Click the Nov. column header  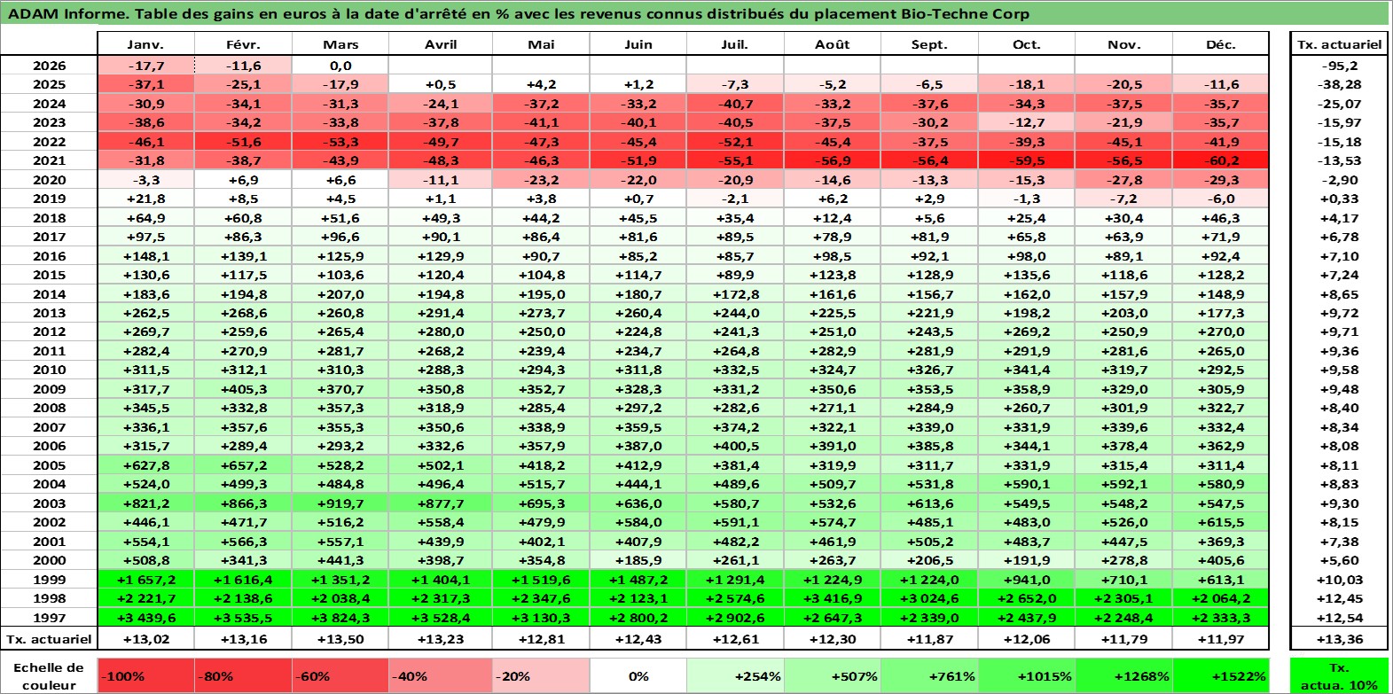[1123, 44]
